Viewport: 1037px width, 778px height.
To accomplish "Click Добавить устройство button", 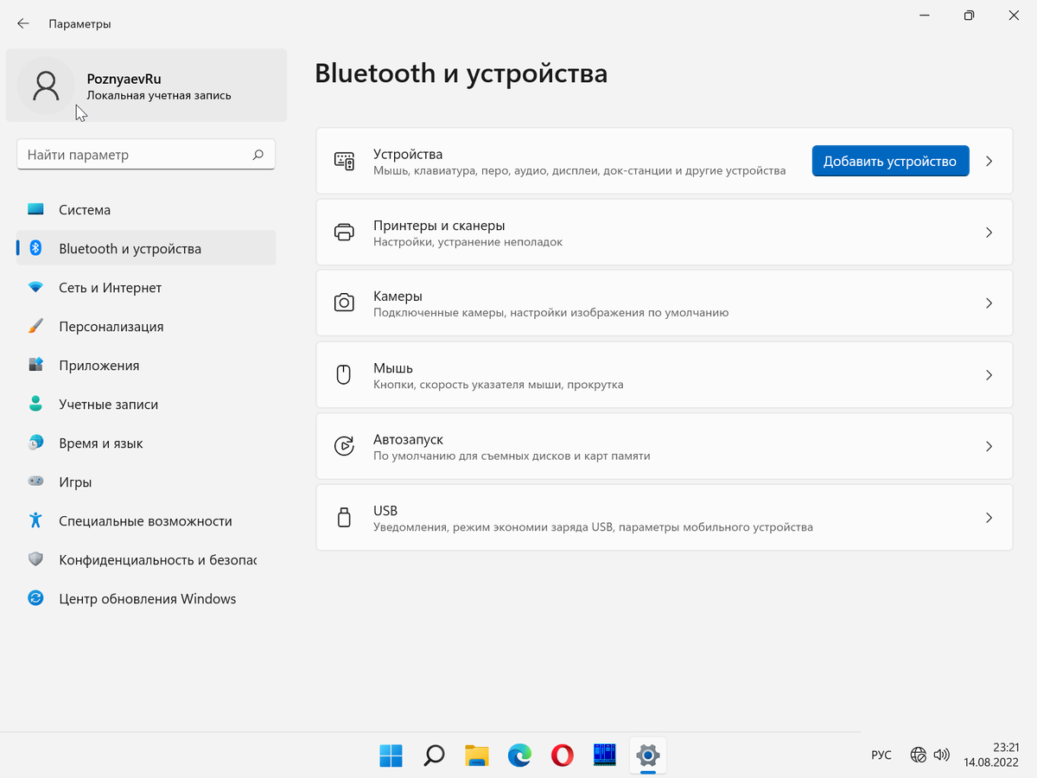I will (x=890, y=161).
